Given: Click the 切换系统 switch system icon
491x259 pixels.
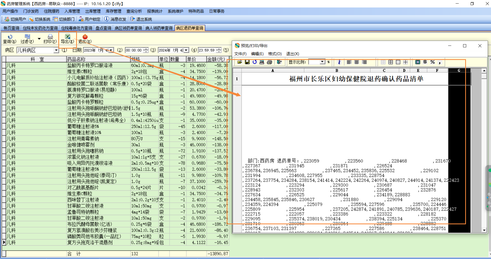Looking at the screenshot, I should [31, 19].
